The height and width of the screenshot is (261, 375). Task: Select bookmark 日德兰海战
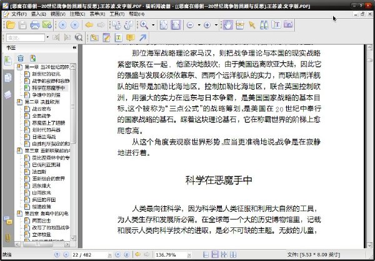[x=44, y=137]
